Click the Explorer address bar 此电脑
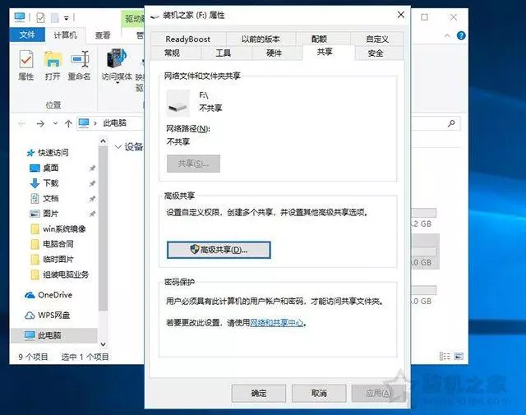The height and width of the screenshot is (415, 526). 114,123
